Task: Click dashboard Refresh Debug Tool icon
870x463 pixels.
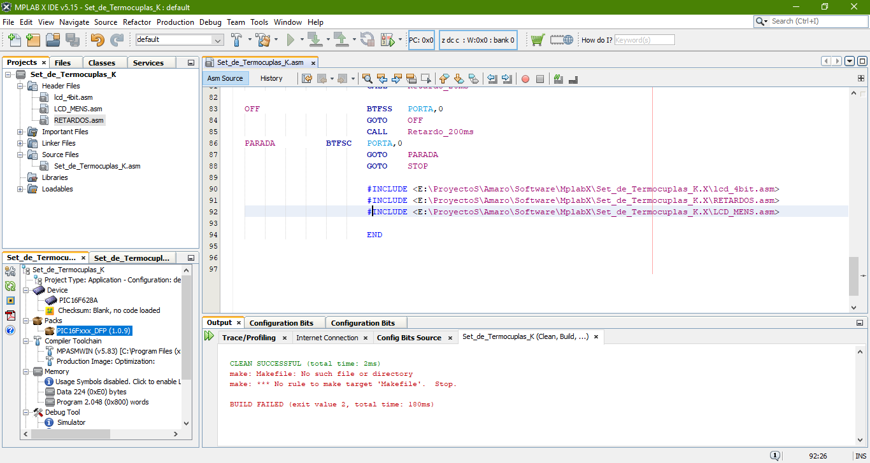Action: 10,286
